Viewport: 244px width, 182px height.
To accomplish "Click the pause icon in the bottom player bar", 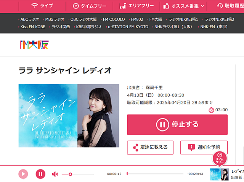I will click(x=40, y=174).
